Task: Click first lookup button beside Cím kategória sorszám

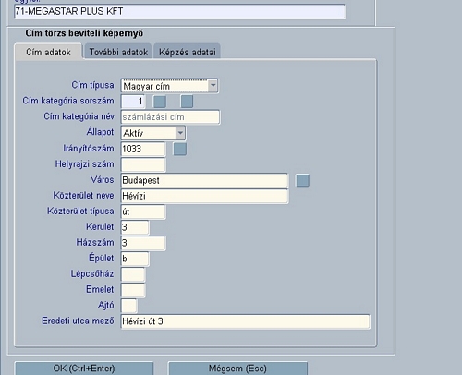Action: click(160, 102)
